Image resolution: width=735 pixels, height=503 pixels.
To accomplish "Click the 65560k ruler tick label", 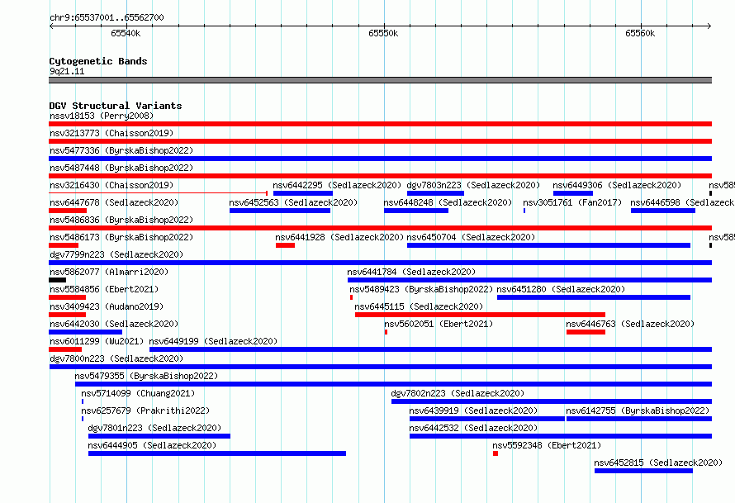I will 640,33.
